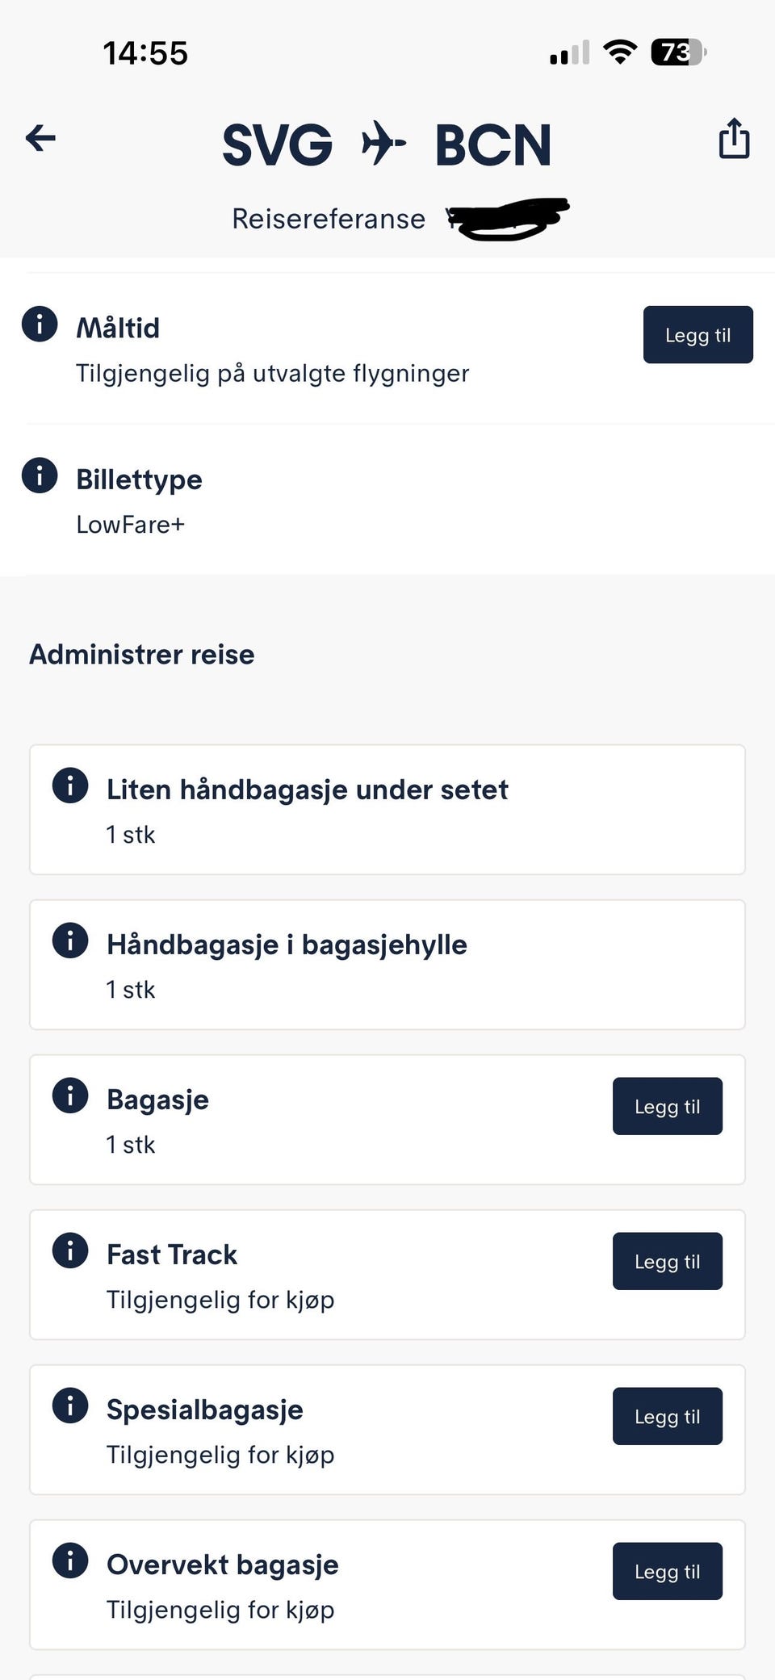The width and height of the screenshot is (775, 1680).
Task: Tap the info icon for Liten håndbagasje
Action: (70, 786)
